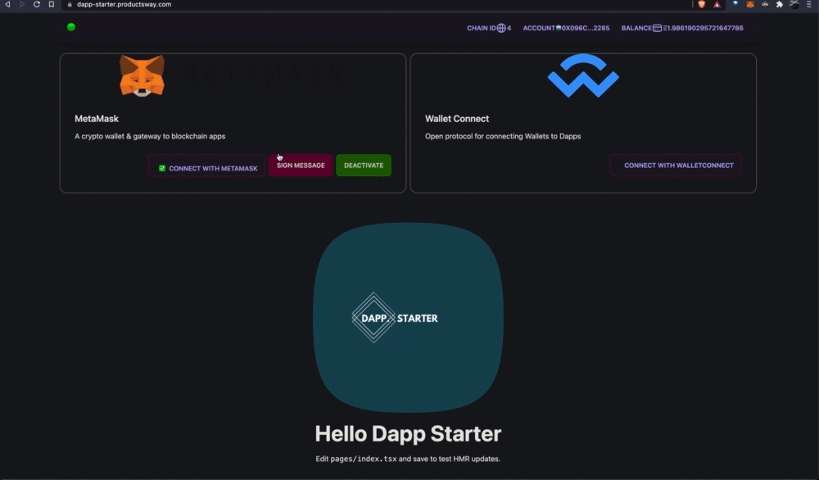
Task: Click the account address 0X096C...2285
Action: pyautogui.click(x=586, y=28)
